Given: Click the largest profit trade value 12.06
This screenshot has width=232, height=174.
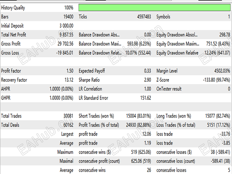Looking at the screenshot, I should pyautogui.click(x=146, y=134).
